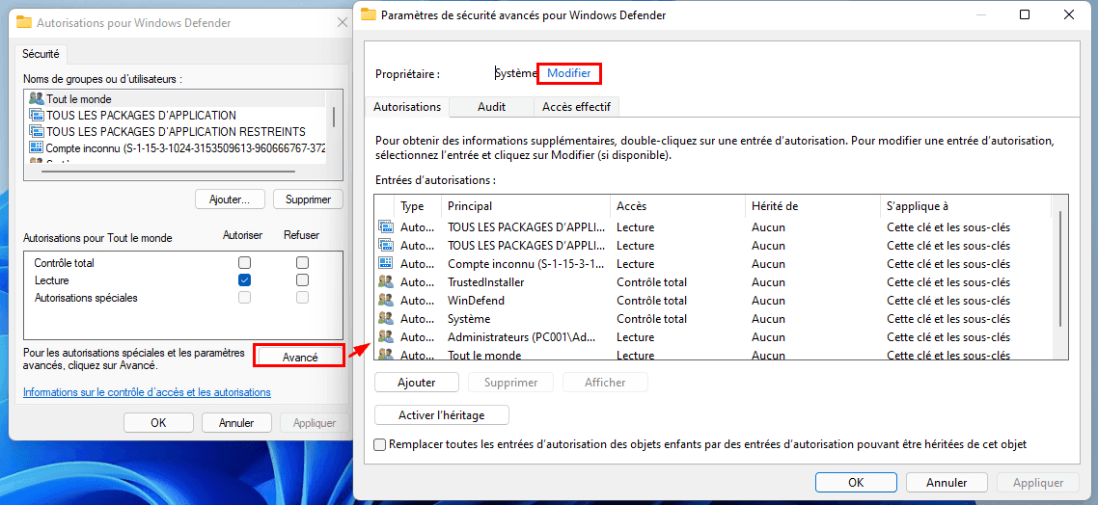Image resolution: width=1098 pixels, height=505 pixels.
Task: Toggle the Remplacer toutes les entrées d'autorisation checkbox
Action: 379,445
